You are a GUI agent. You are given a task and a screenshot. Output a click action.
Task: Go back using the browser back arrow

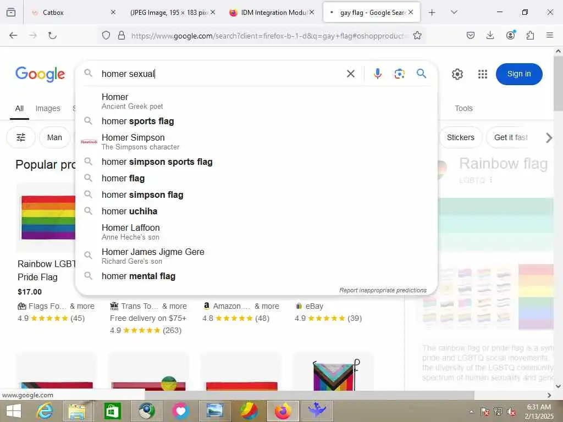pyautogui.click(x=13, y=35)
